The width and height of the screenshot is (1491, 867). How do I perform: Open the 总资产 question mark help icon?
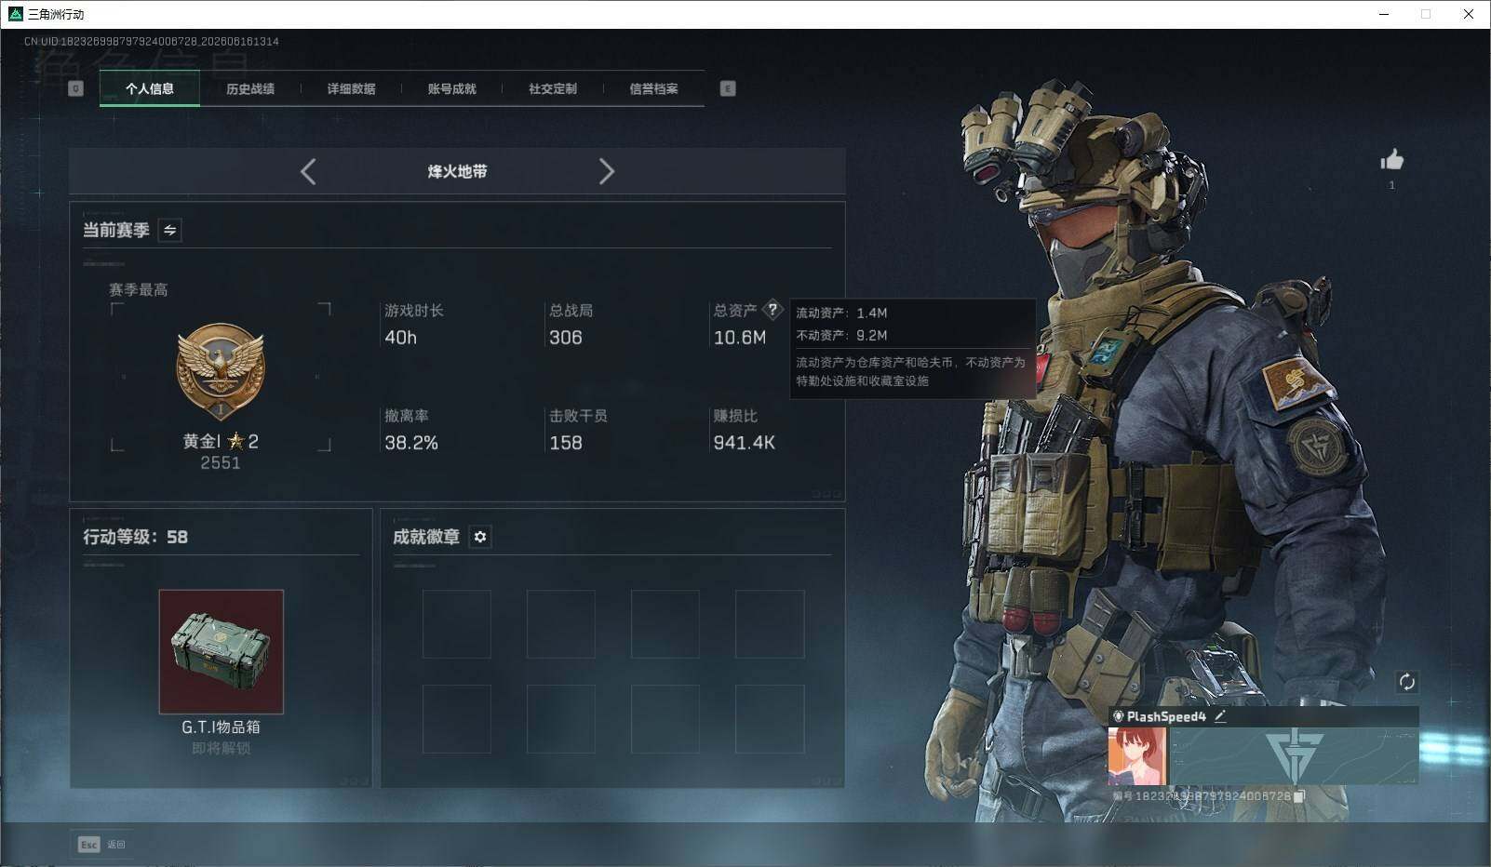pyautogui.click(x=772, y=310)
